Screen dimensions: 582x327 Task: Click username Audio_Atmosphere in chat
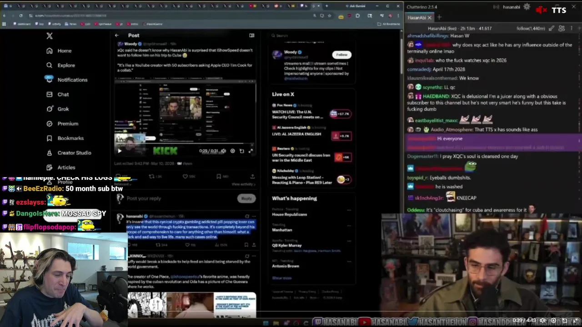click(452, 129)
